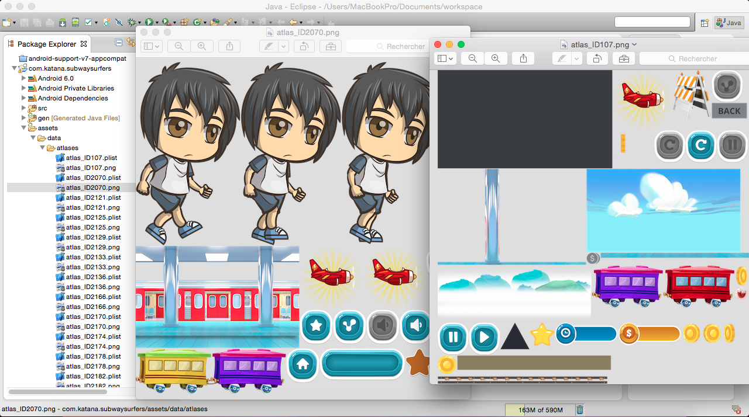Click the green Run button in Eclipse toolbar

pyautogui.click(x=149, y=22)
